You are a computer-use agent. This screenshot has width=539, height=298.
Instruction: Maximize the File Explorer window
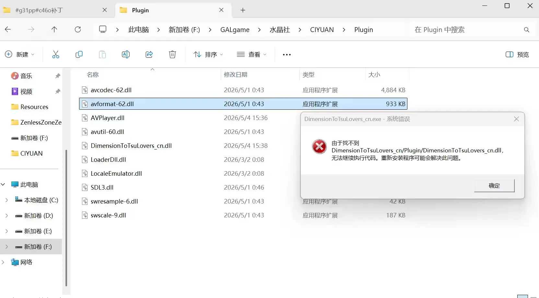tap(507, 6)
